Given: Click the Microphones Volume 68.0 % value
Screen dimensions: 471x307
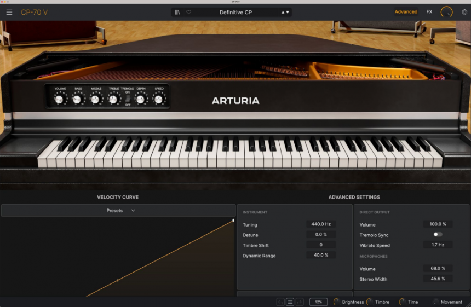Looking at the screenshot, I should (x=438, y=268).
